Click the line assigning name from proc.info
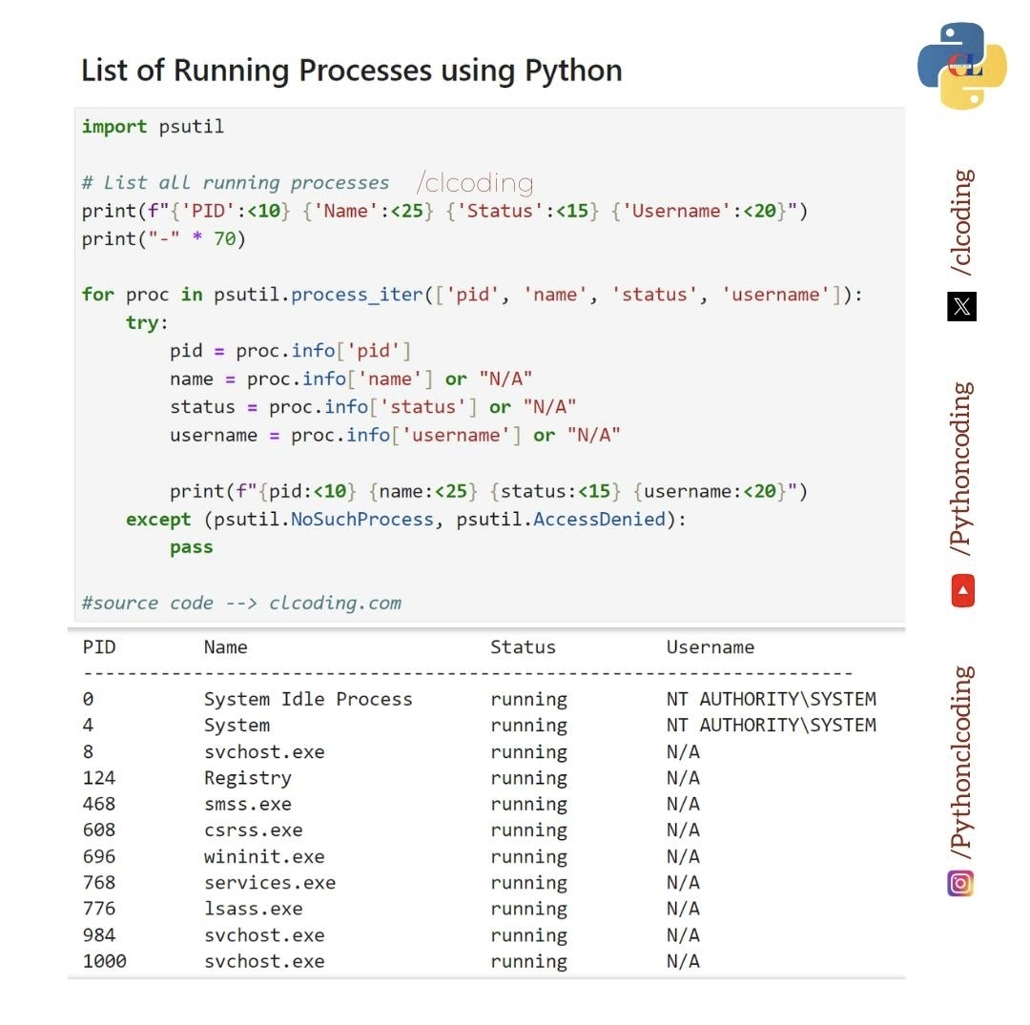The width and height of the screenshot is (1030, 1025). point(351,379)
